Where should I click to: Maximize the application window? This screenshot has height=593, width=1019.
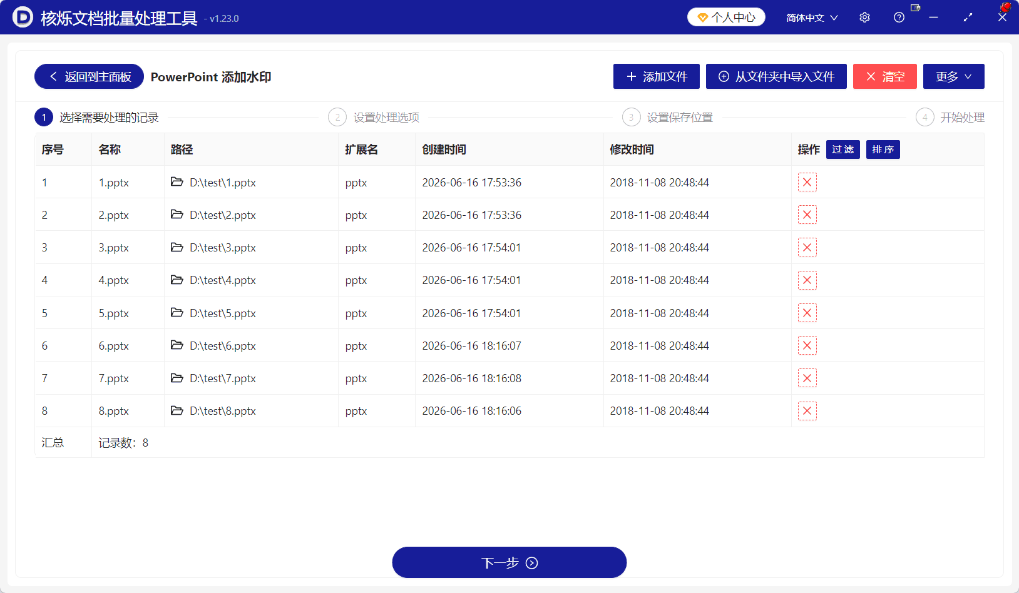[968, 18]
